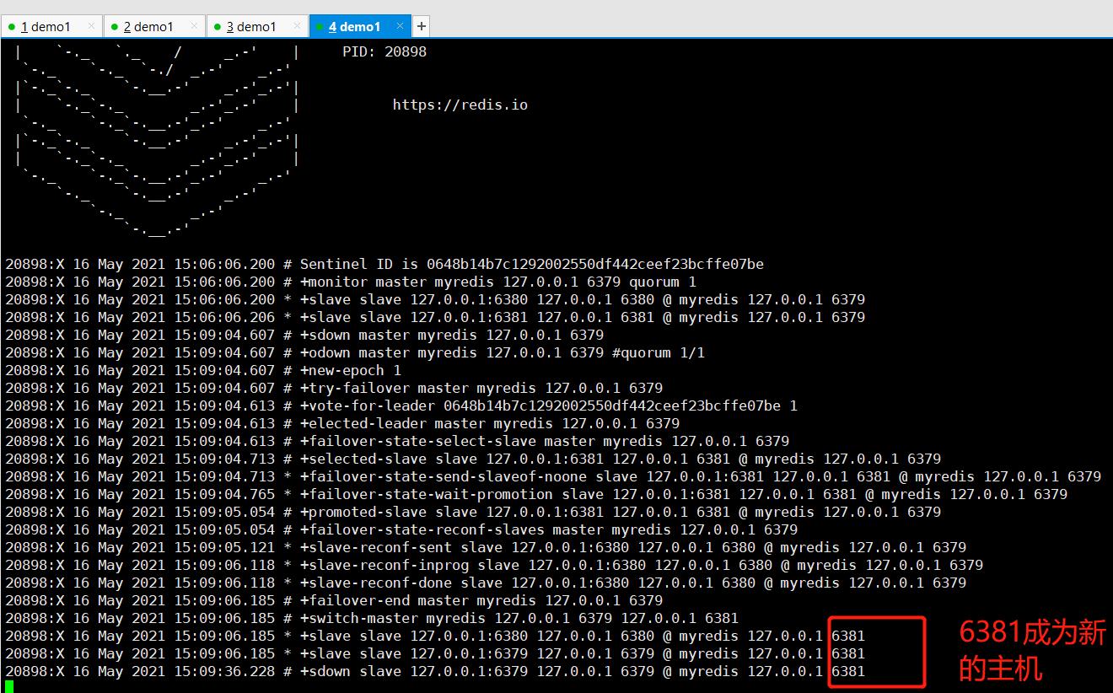Click the +failover-state-send-slaveof-noone log line
The width and height of the screenshot is (1113, 693).
click(553, 476)
